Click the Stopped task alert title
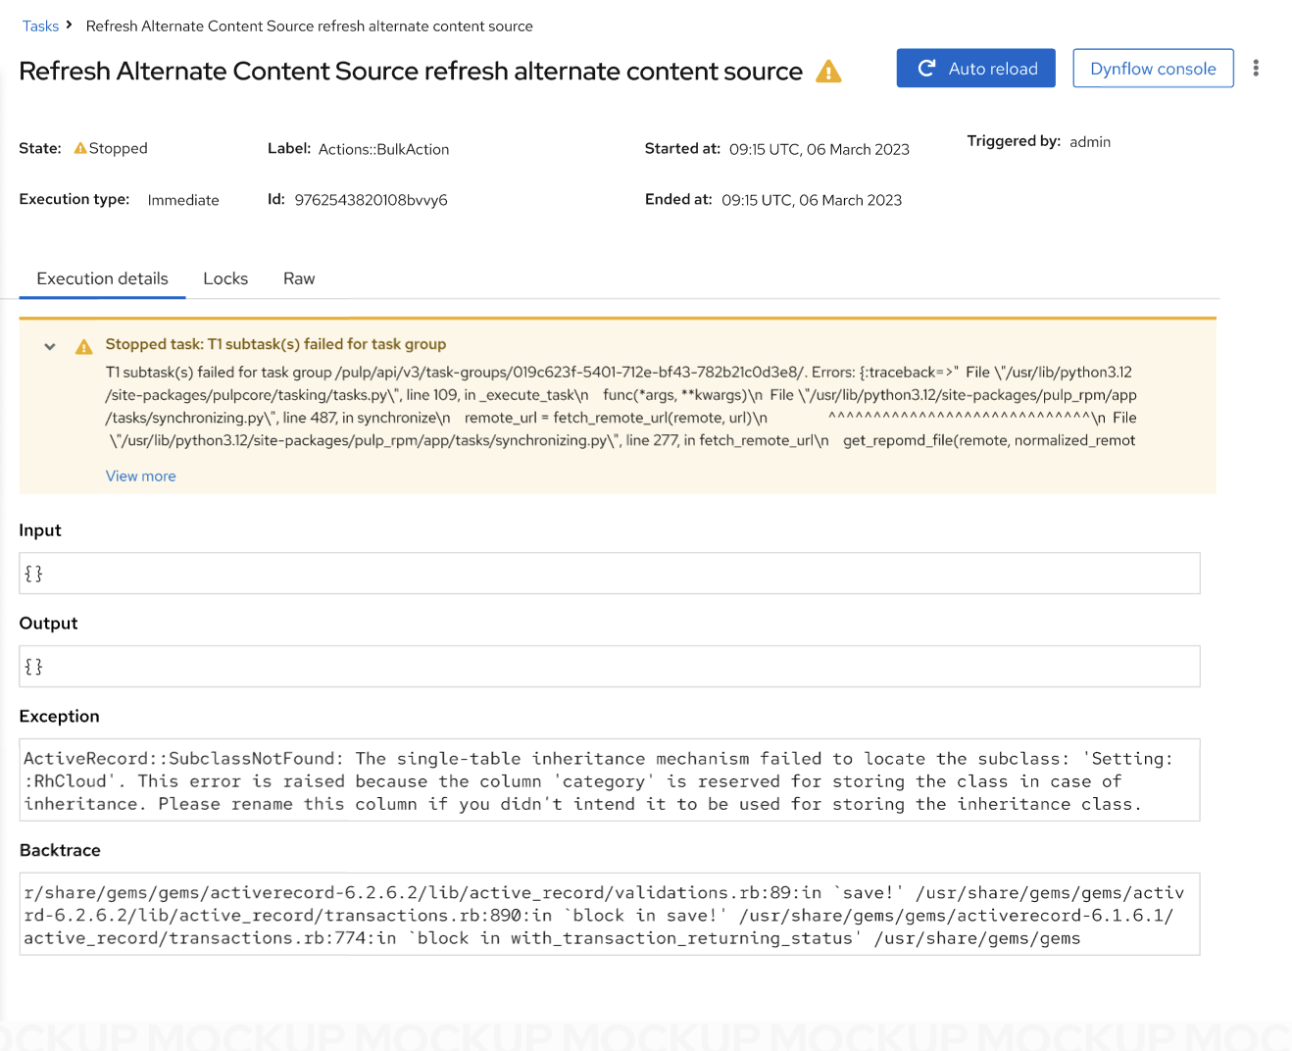Screen dimensions: 1292x1051 [275, 344]
